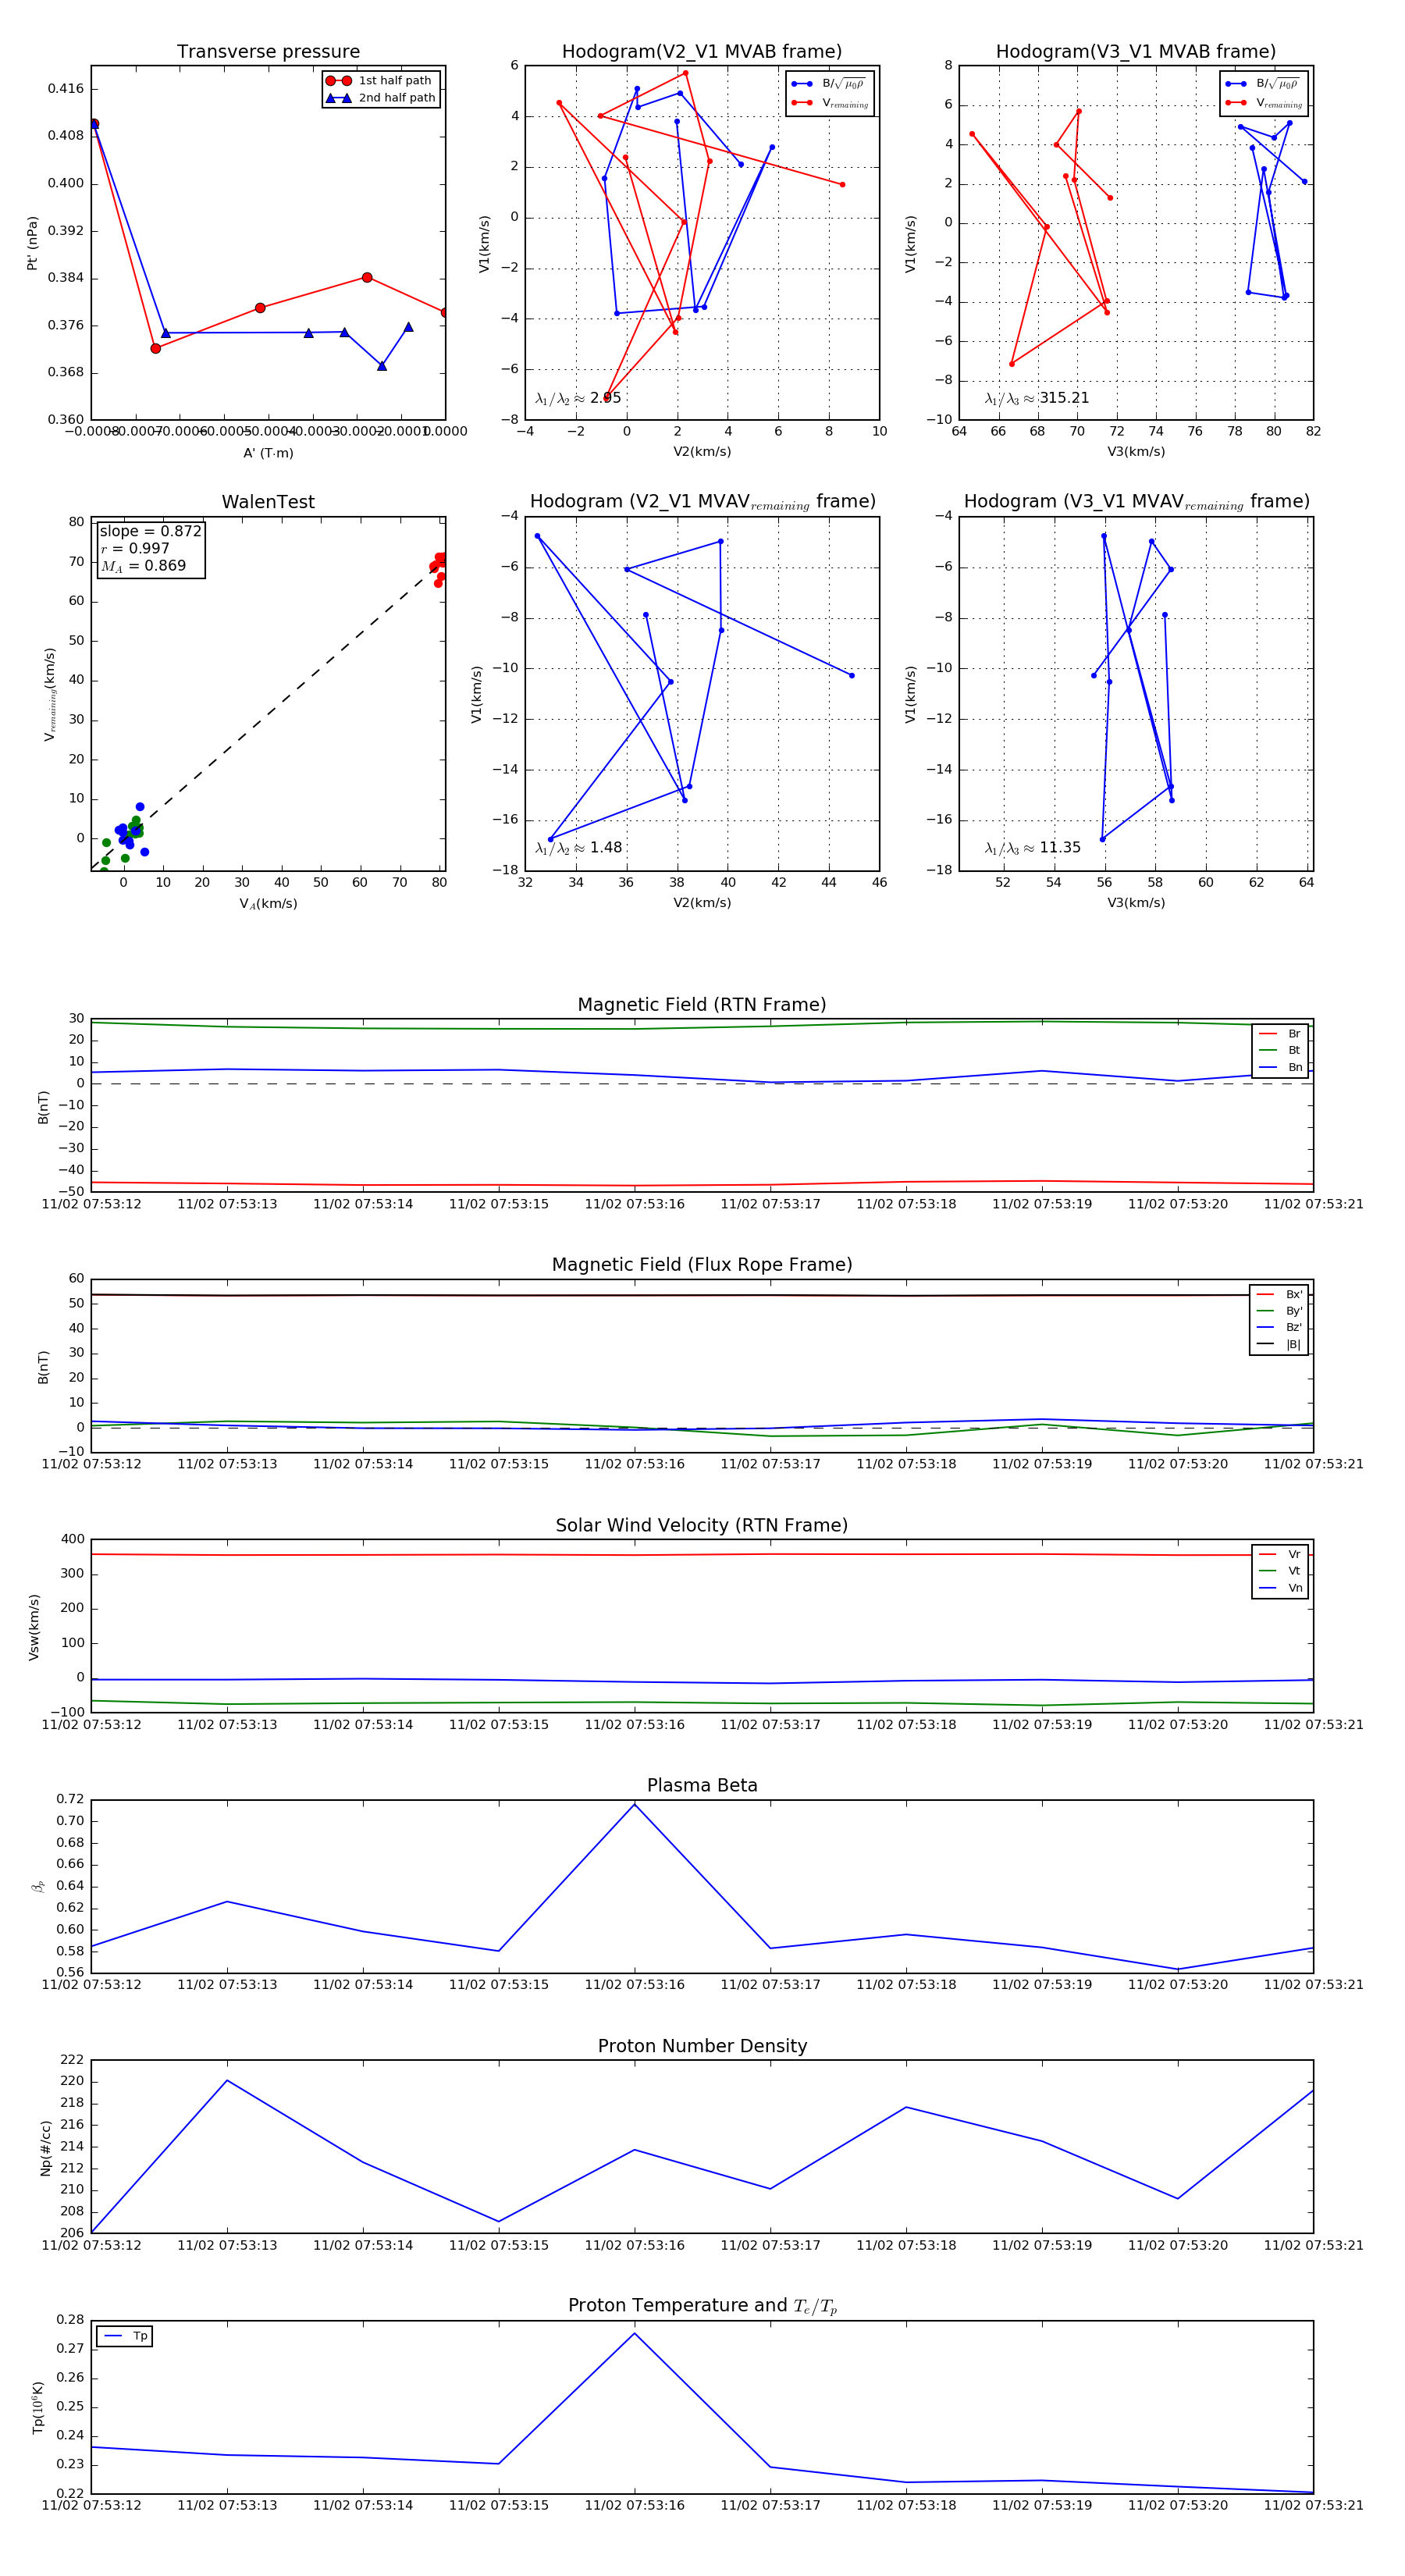
Task: Click the "λ1/λ3 ≈ 315.21" eigenvalue ratio label
Action: pyautogui.click(x=1037, y=398)
